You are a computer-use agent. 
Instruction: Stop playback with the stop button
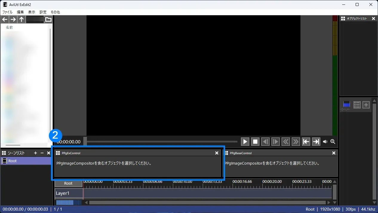(x=255, y=142)
